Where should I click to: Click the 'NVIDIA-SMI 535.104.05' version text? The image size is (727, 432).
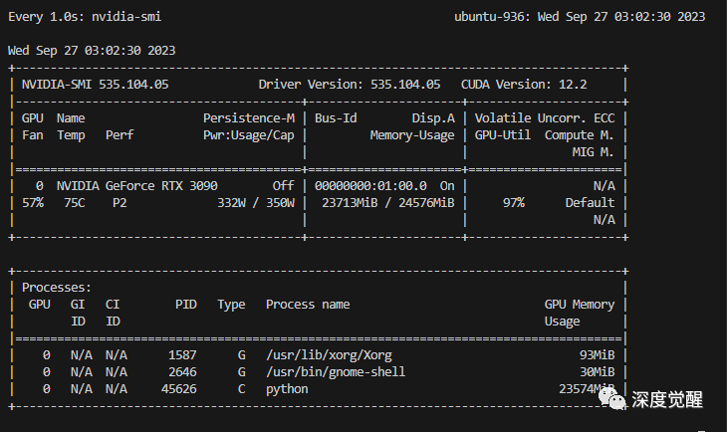pos(95,85)
